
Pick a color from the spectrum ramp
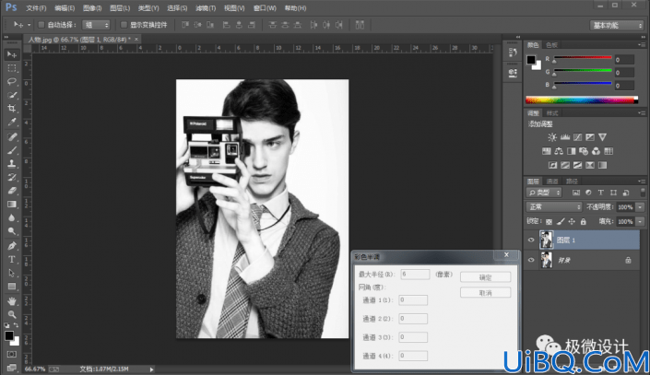[580, 100]
